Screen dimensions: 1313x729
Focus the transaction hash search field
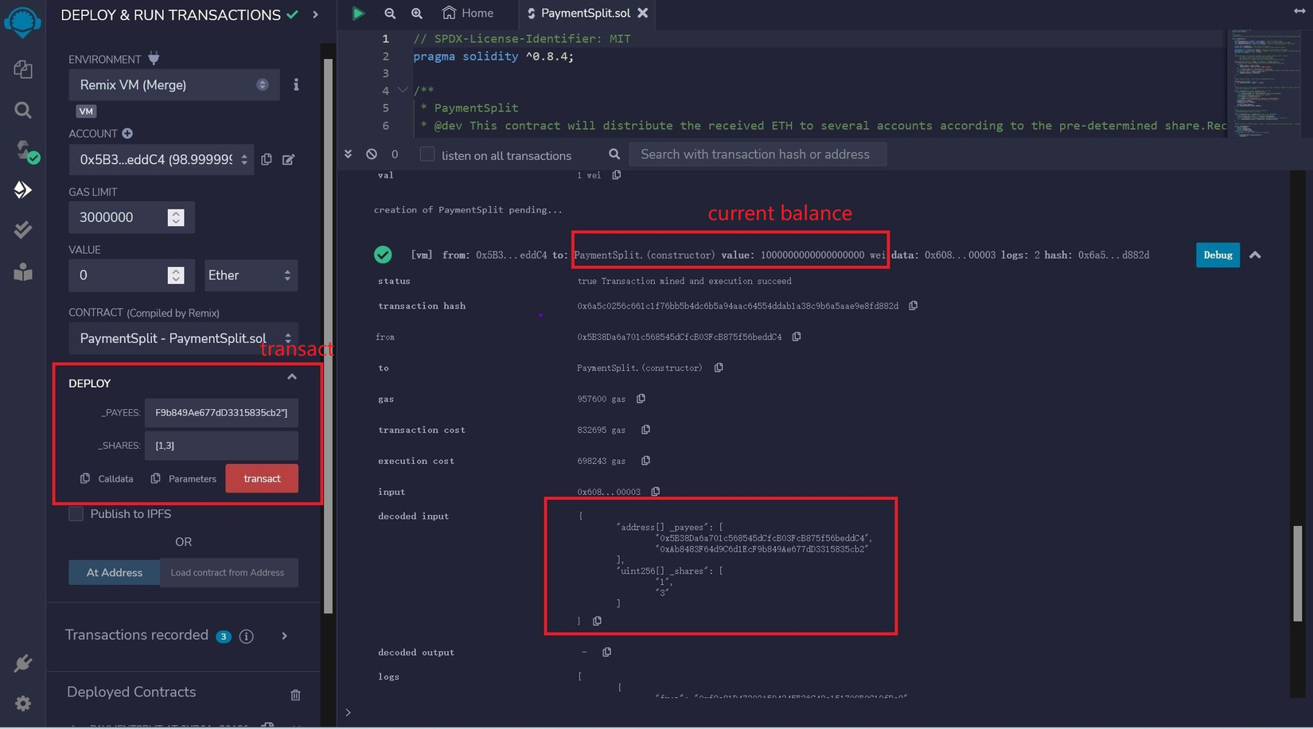pos(756,154)
